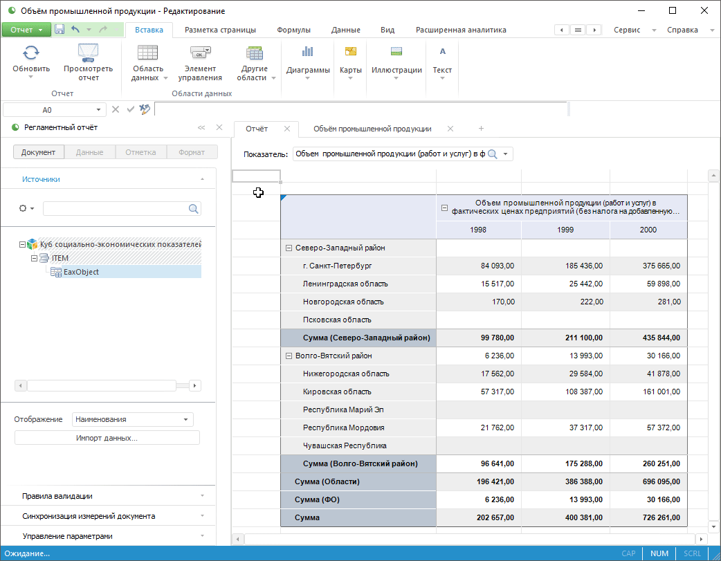Click the save diskette icon
This screenshot has width=721, height=561.
tap(60, 30)
